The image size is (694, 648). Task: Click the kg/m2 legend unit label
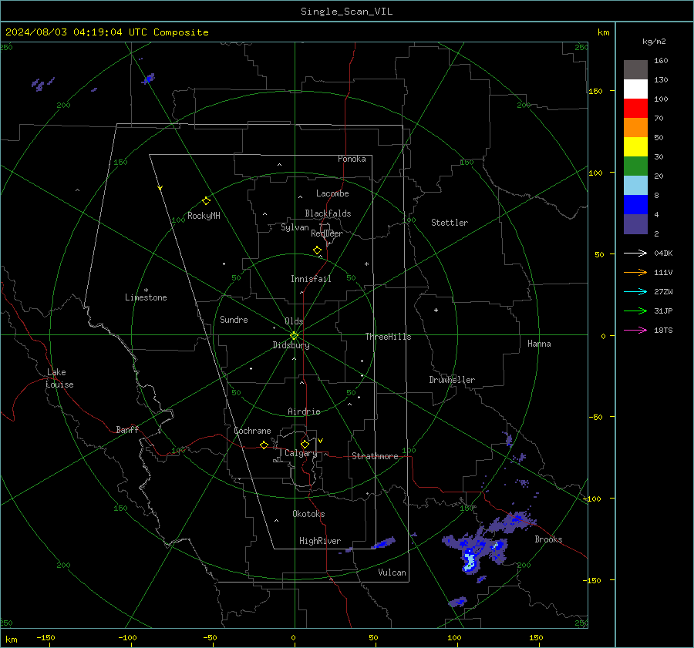click(654, 42)
